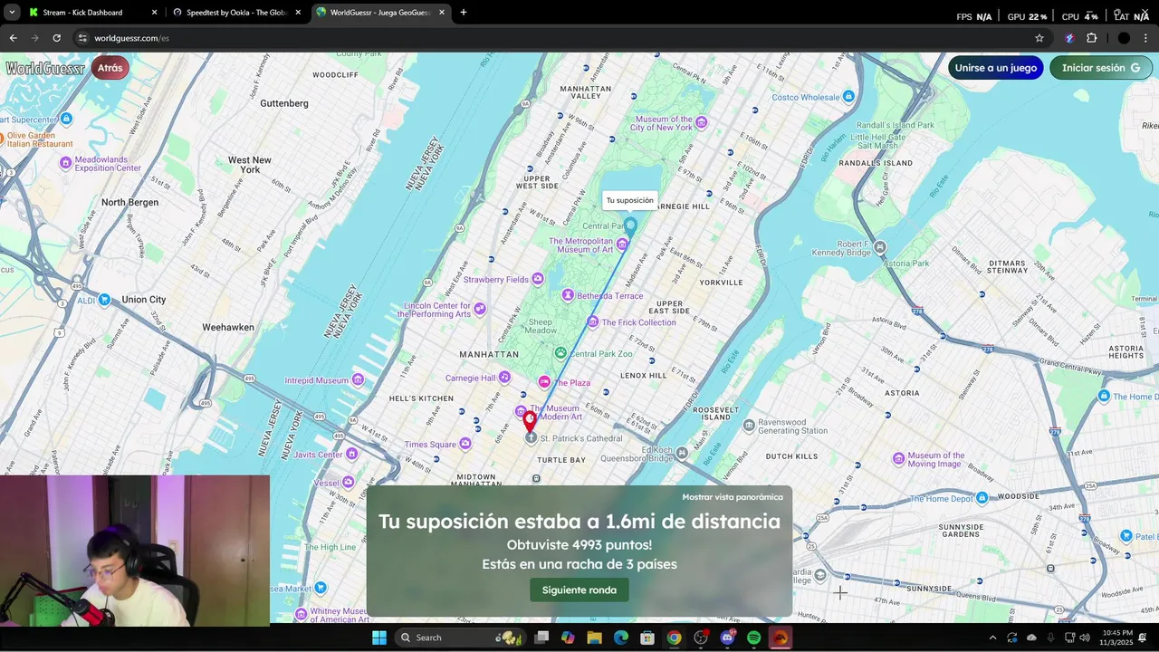The width and height of the screenshot is (1159, 652).
Task: Click The Home Depot marker near Woodside
Action: [x=982, y=497]
